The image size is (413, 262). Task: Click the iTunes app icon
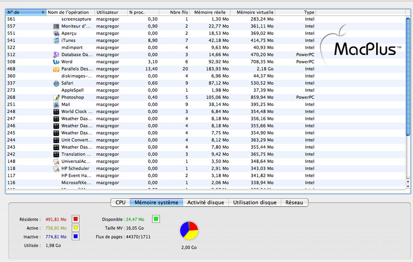tap(56, 40)
